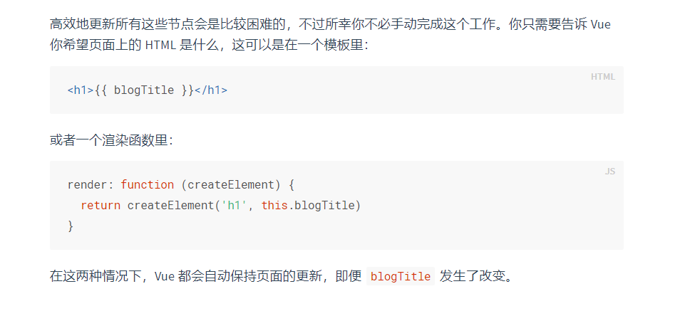Click {{ blogTitle }} in the HTML code block
The width and height of the screenshot is (680, 321).
[144, 90]
